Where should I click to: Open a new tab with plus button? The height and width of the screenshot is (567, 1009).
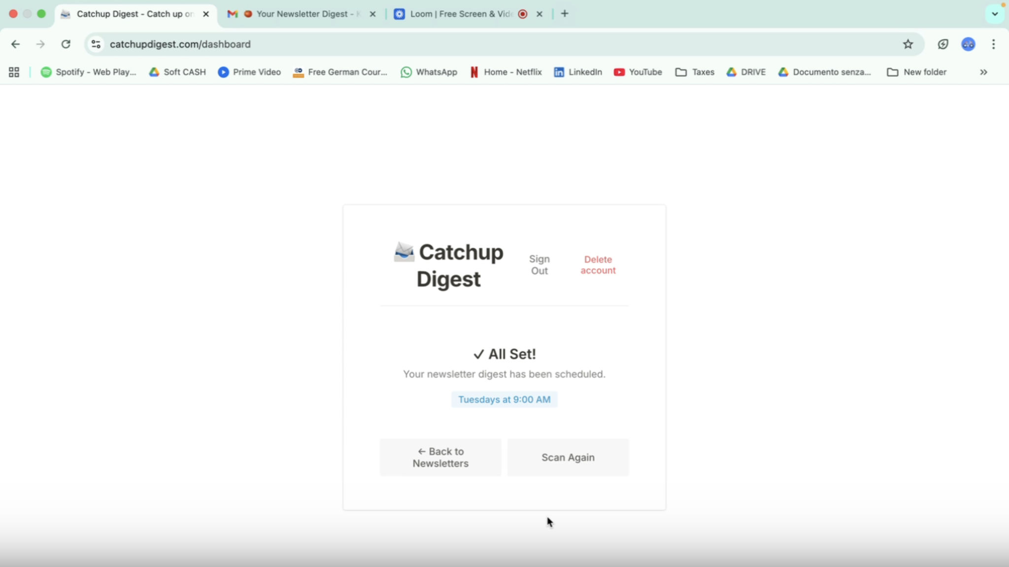click(x=565, y=14)
